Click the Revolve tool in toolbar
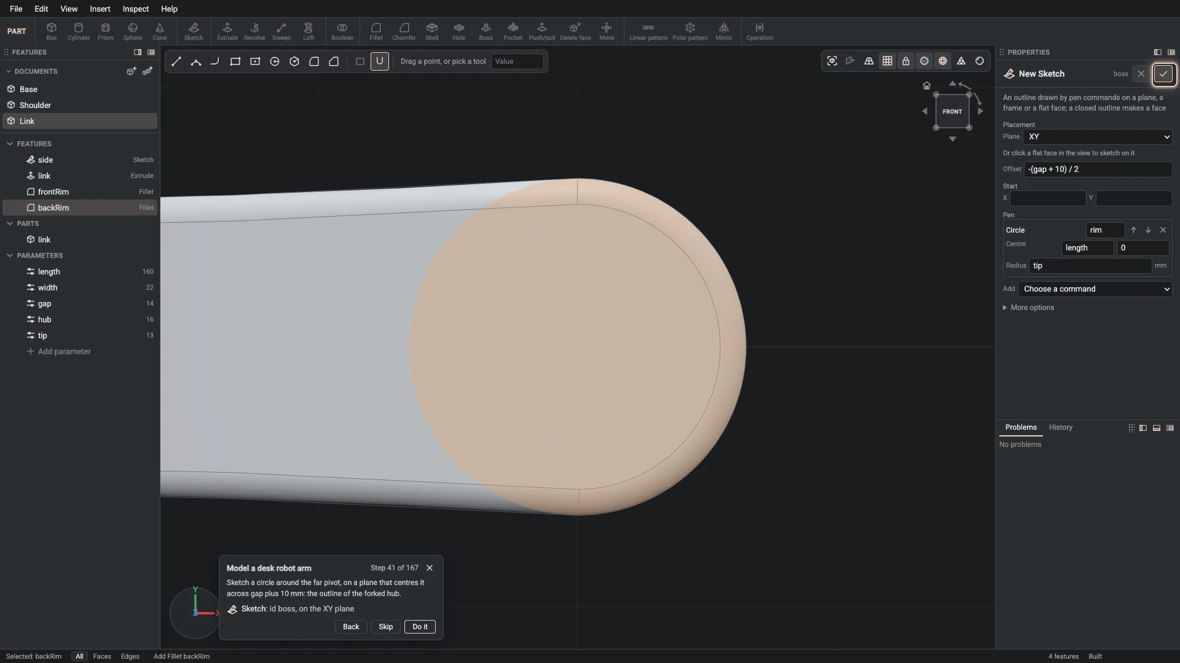 point(254,31)
